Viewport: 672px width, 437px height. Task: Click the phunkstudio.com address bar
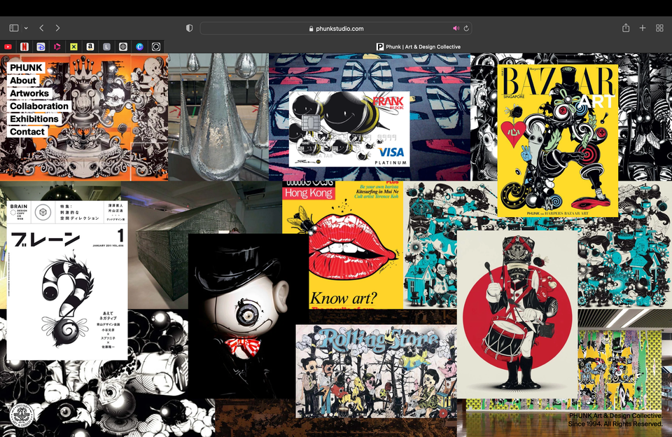tap(336, 28)
